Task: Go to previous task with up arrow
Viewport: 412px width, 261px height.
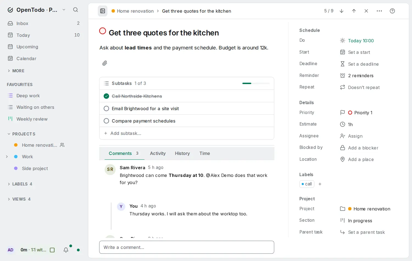Action: coord(354,11)
